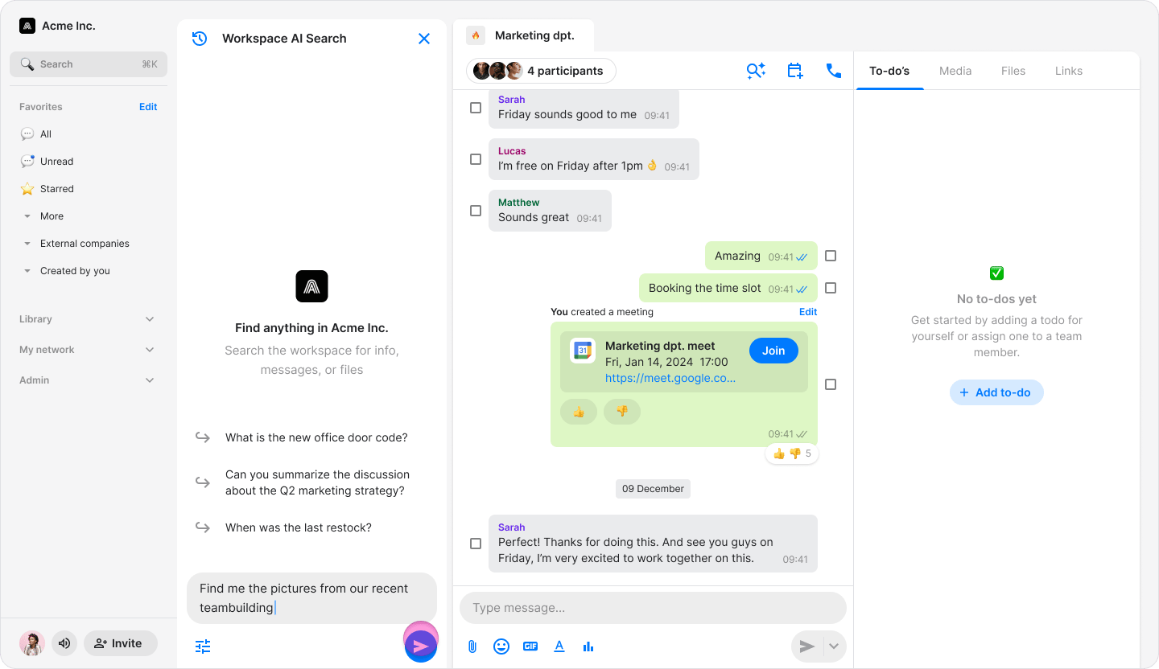Screen dimensions: 1159x669
Task: Check the box beside the "Amazing" message
Action: click(831, 256)
